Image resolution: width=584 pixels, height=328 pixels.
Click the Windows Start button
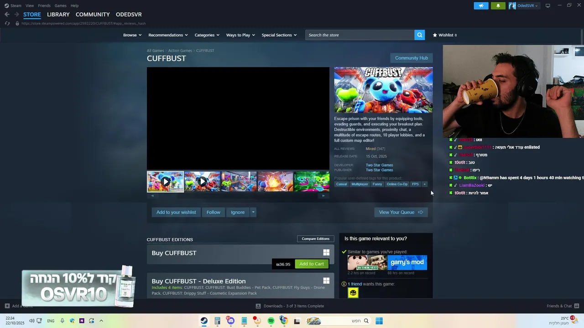(x=379, y=321)
